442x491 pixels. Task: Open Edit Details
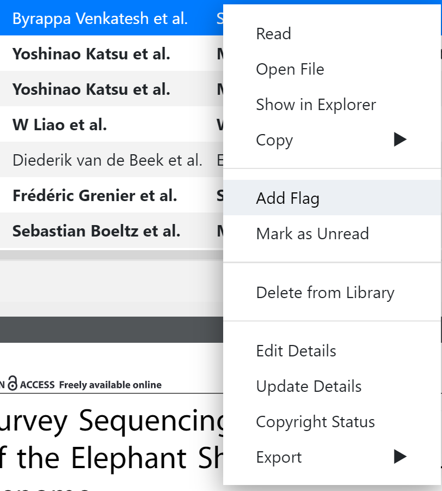(x=296, y=351)
